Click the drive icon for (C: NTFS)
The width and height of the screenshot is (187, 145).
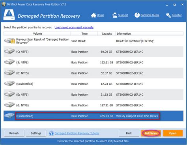click(9, 51)
